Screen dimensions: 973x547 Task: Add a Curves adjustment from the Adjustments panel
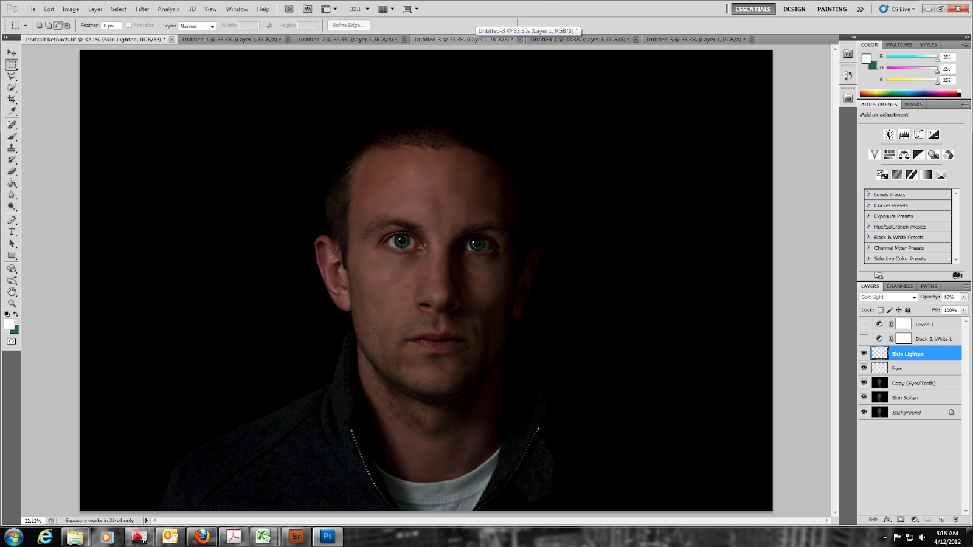(918, 134)
